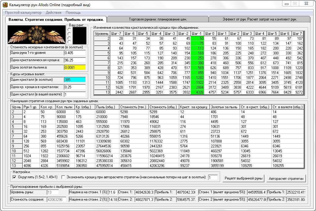Screen dimensions: 316x211
Task: Click the app icon in the title bar
Action: tap(5, 5)
